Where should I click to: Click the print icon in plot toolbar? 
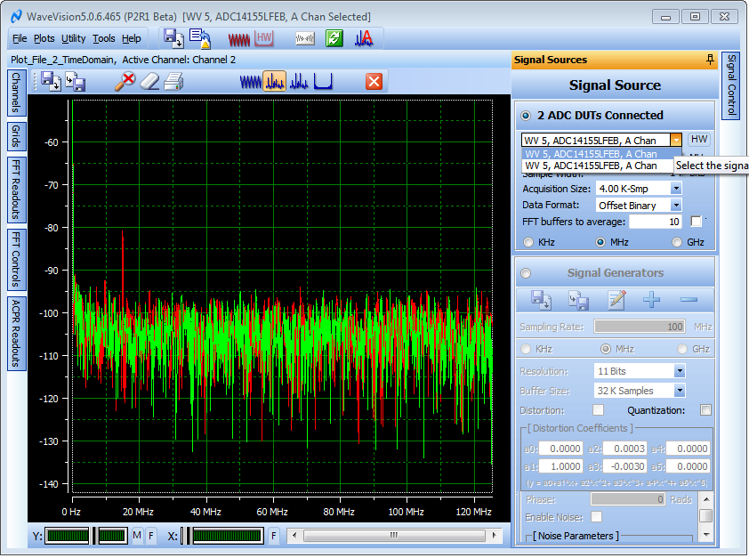coord(173,82)
